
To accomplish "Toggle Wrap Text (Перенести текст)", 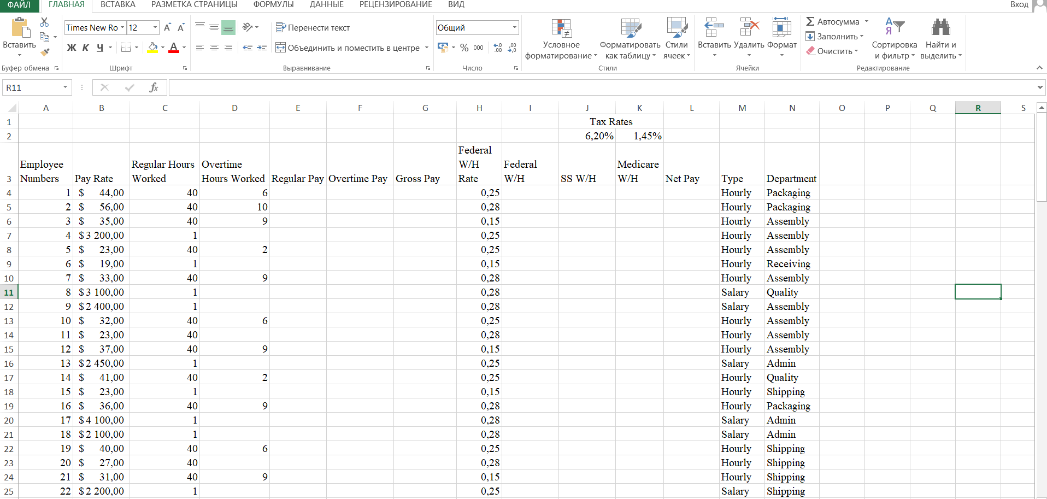I will (x=313, y=27).
